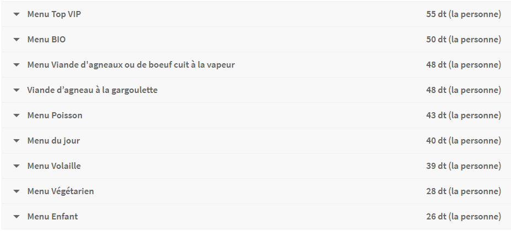Expand the Menu Top VIP arrow
The width and height of the screenshot is (511, 231).
pos(17,14)
